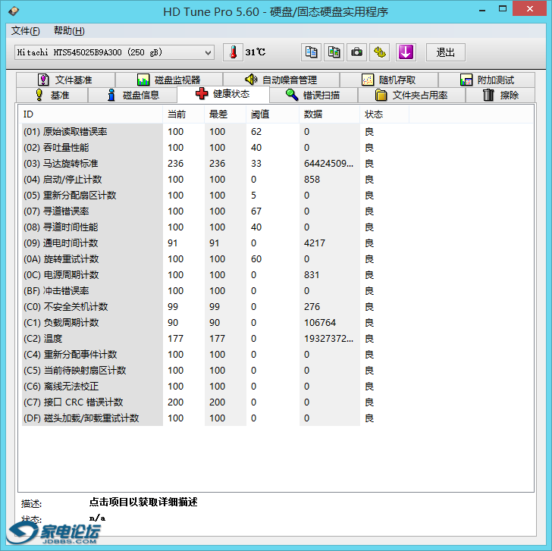The image size is (552, 551).
Task: Click the copy text to clipboard icon
Action: [311, 52]
